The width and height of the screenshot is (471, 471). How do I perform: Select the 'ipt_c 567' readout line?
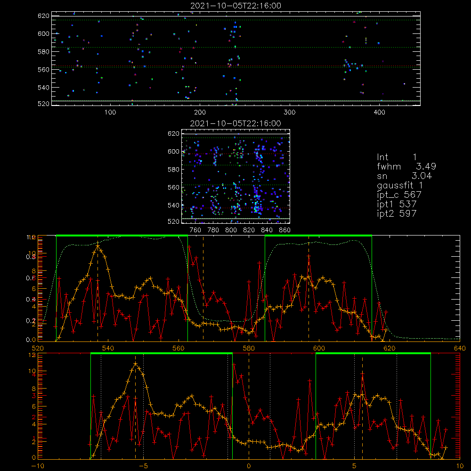(x=399, y=195)
